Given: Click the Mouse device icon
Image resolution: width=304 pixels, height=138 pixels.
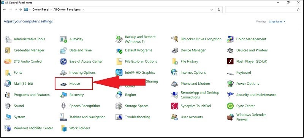Looking at the screenshot, I should tap(63, 84).
